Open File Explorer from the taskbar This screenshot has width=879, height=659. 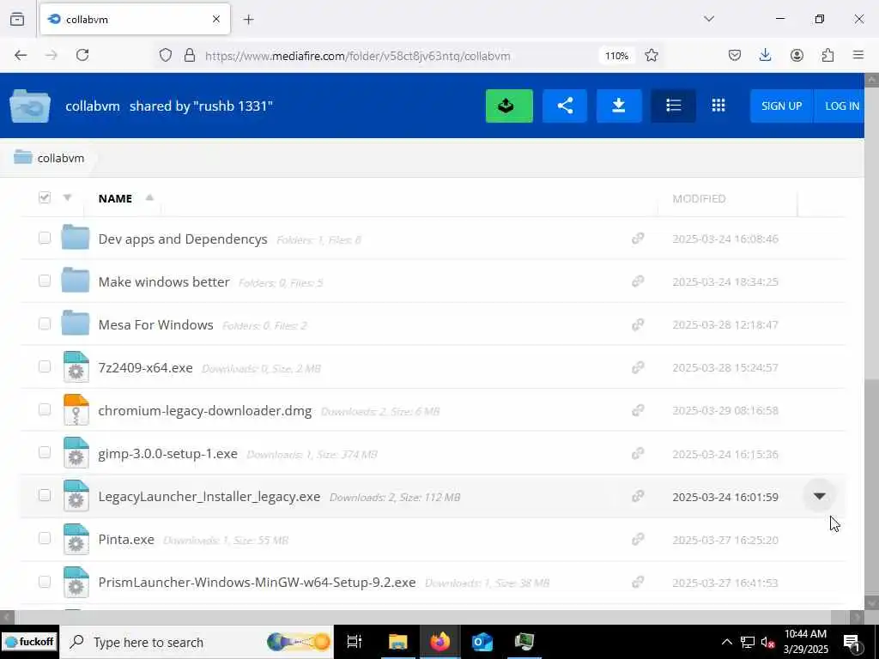tap(398, 642)
